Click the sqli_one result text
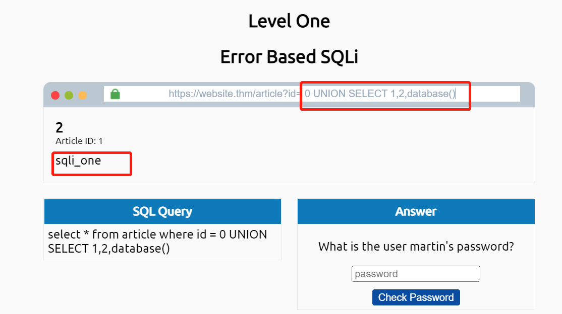 click(x=78, y=161)
